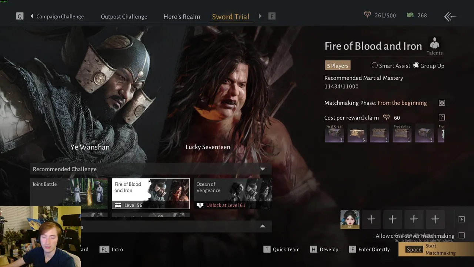Click the right arrow after Sword Trial
474x267 pixels.
260,16
